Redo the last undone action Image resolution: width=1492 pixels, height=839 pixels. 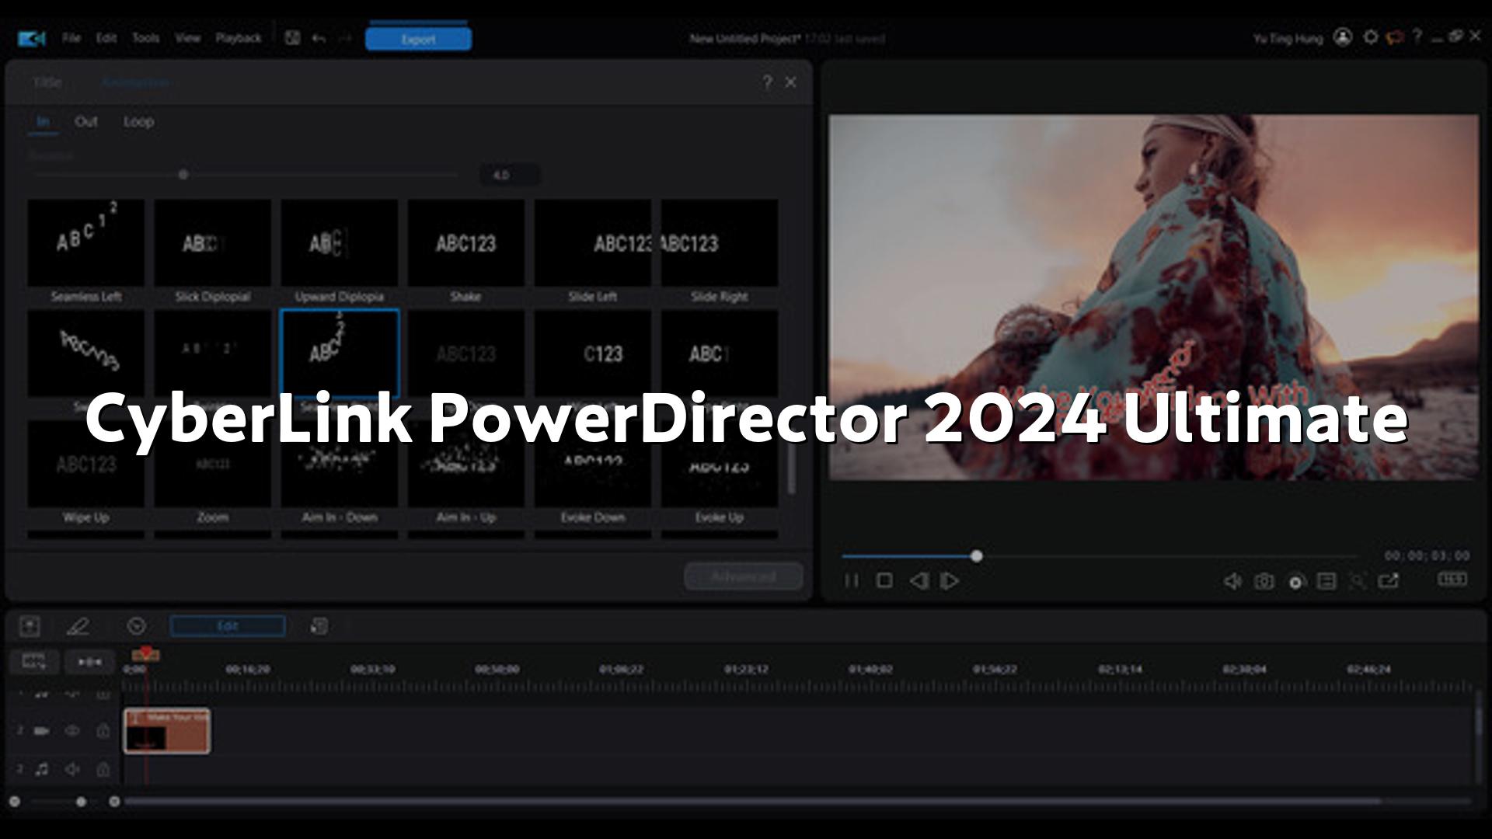(345, 38)
